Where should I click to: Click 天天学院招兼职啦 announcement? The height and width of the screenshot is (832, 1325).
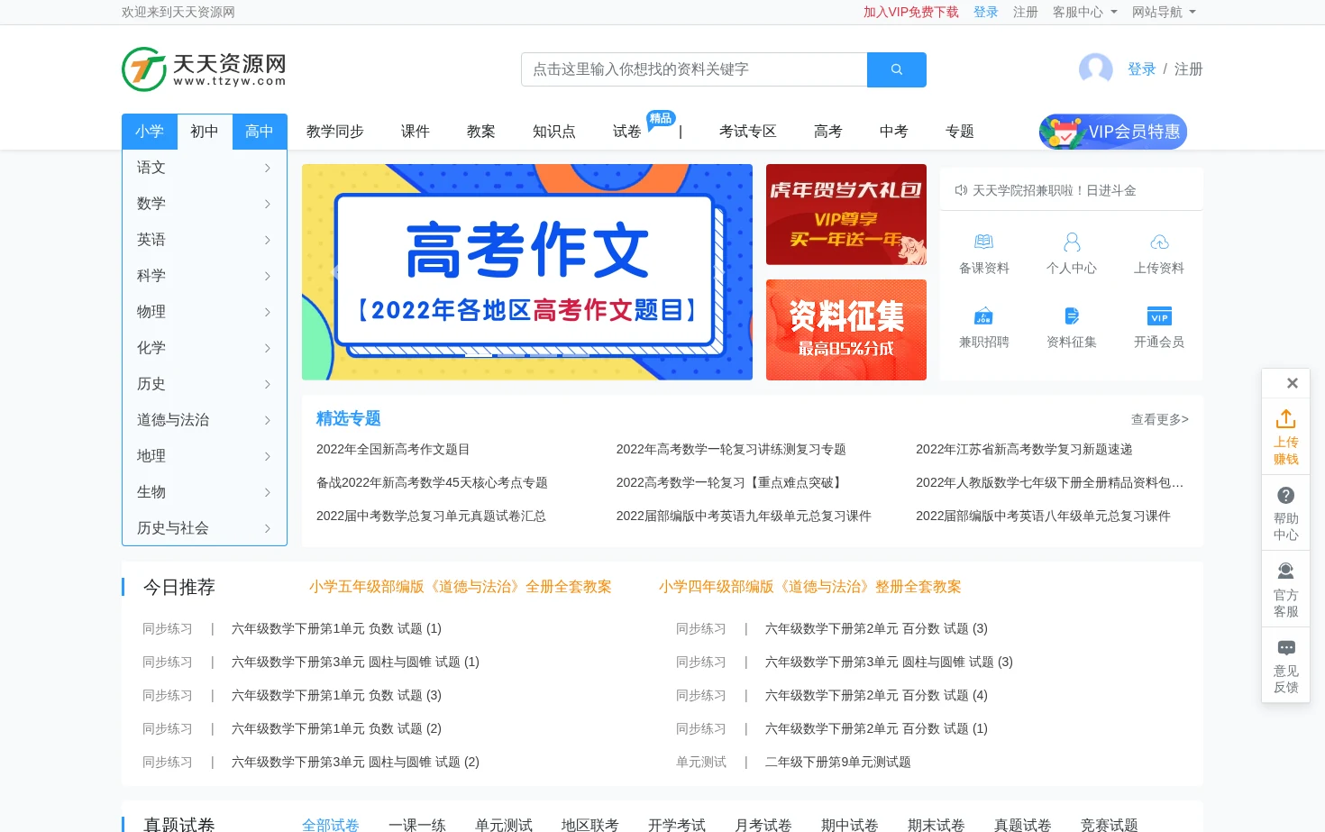tap(1055, 190)
